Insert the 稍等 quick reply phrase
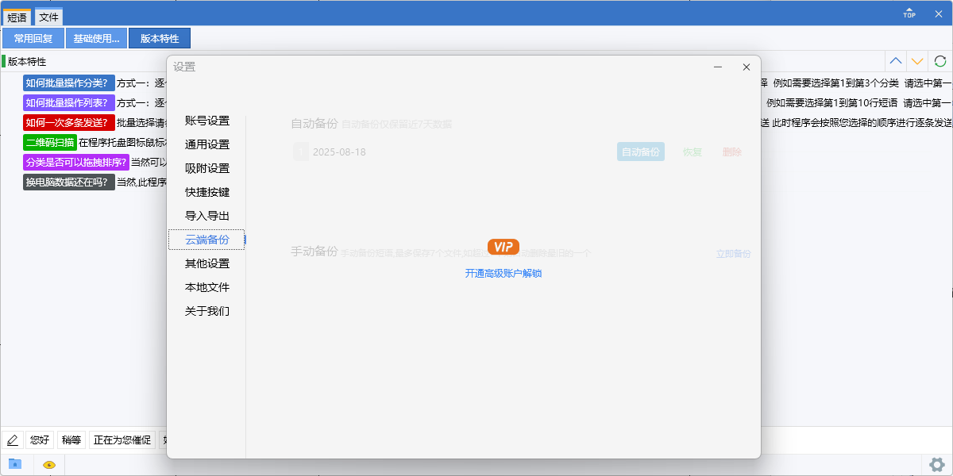This screenshot has height=476, width=953. pyautogui.click(x=71, y=439)
